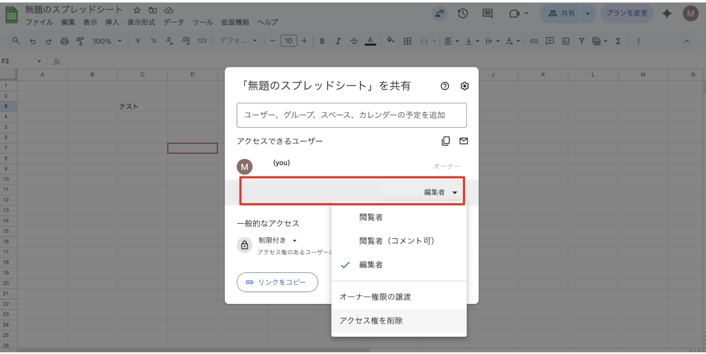Email users via envelope icon

[x=464, y=141]
